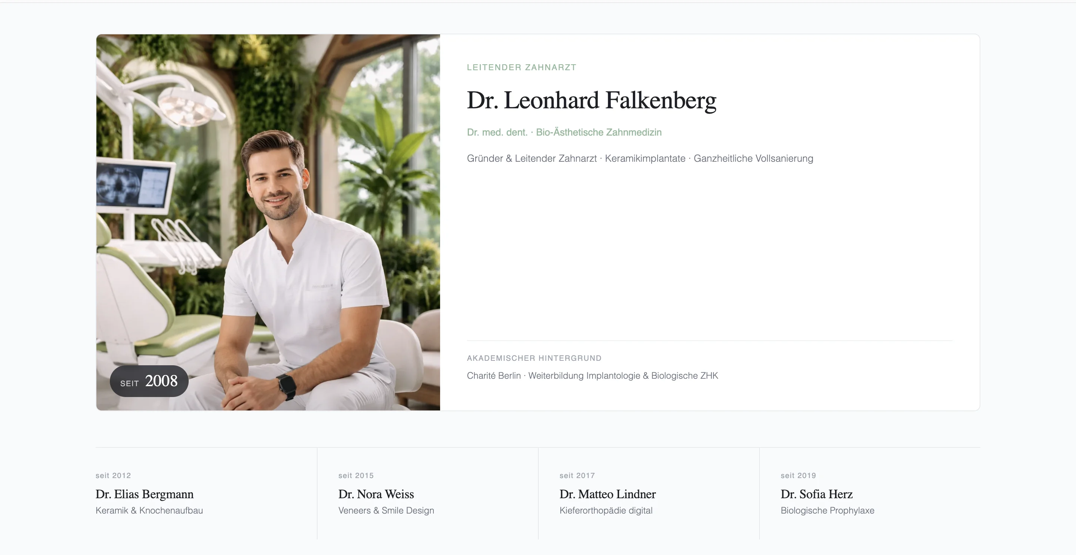The image size is (1076, 555).
Task: Click the seit 2015 label
Action: [x=356, y=475]
